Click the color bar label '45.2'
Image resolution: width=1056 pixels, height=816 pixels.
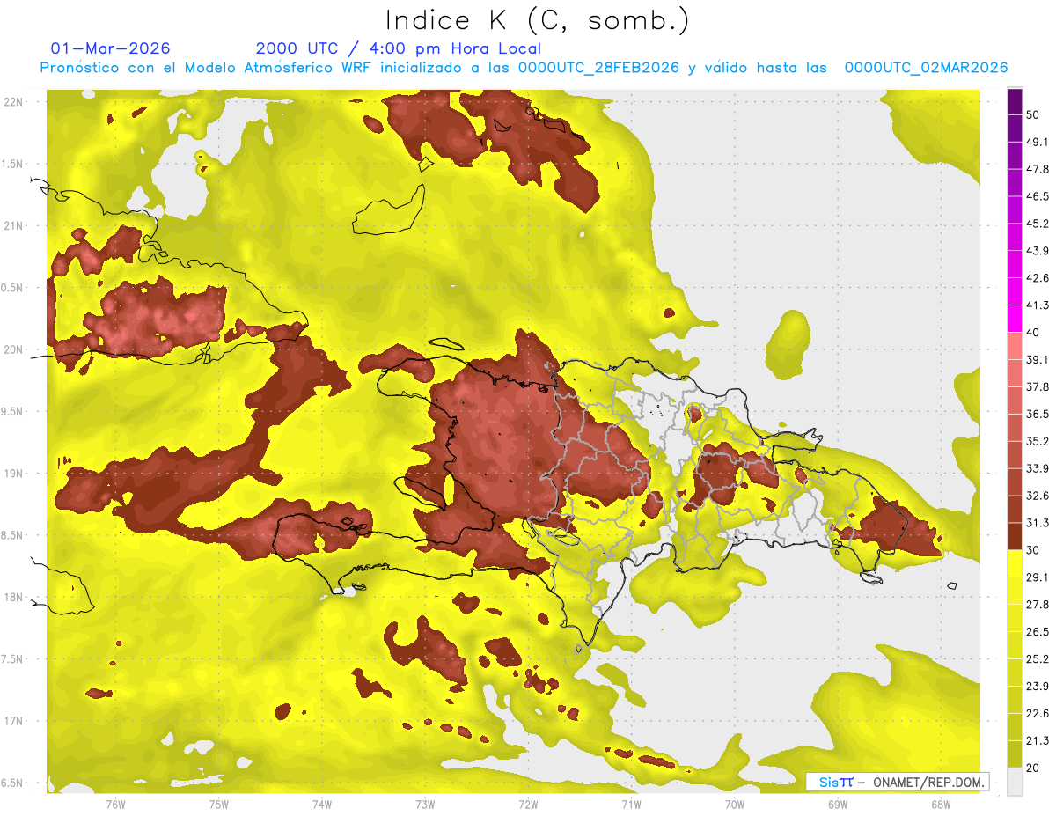pyautogui.click(x=1038, y=224)
